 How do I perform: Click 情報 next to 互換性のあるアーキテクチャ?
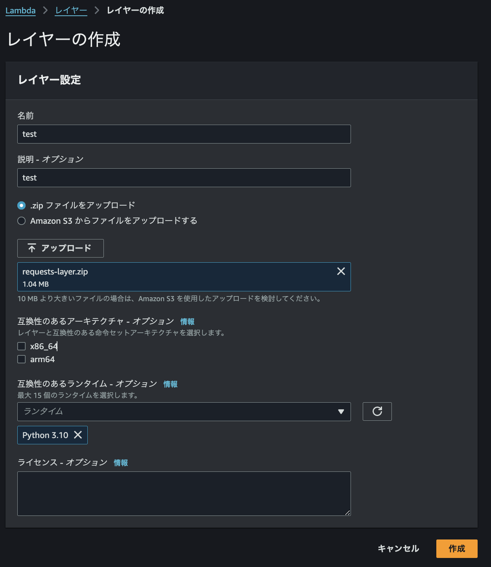186,321
